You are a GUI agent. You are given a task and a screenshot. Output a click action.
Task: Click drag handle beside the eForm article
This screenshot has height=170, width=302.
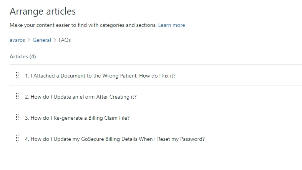[x=17, y=96]
